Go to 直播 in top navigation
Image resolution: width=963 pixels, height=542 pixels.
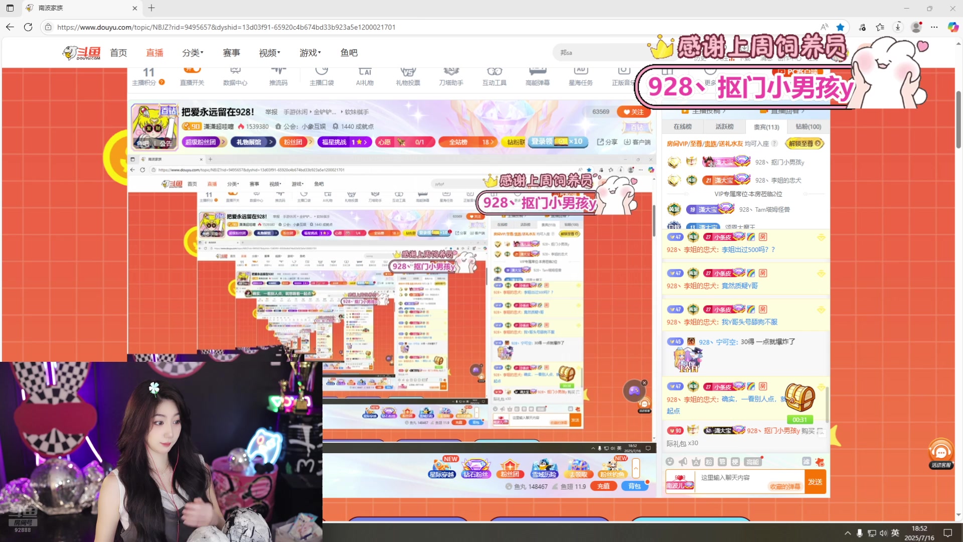coord(155,53)
